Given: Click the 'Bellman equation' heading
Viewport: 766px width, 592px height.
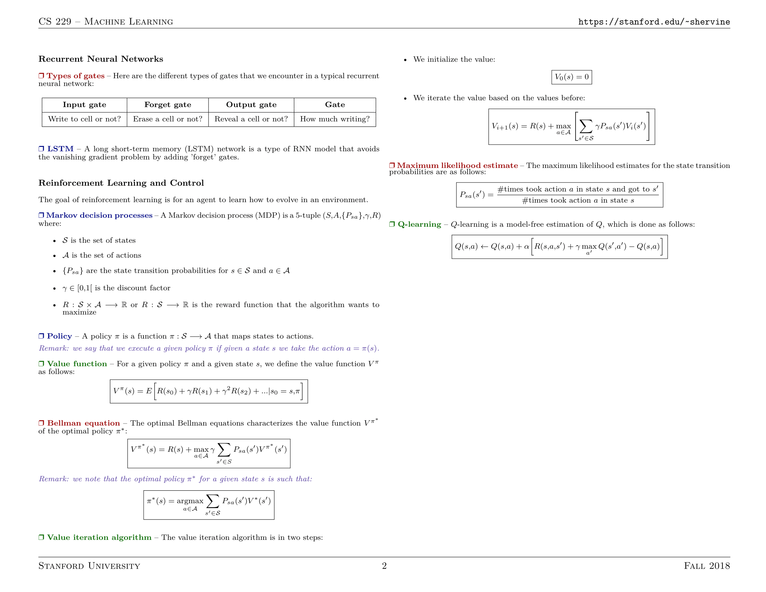Looking at the screenshot, I should (84, 423).
